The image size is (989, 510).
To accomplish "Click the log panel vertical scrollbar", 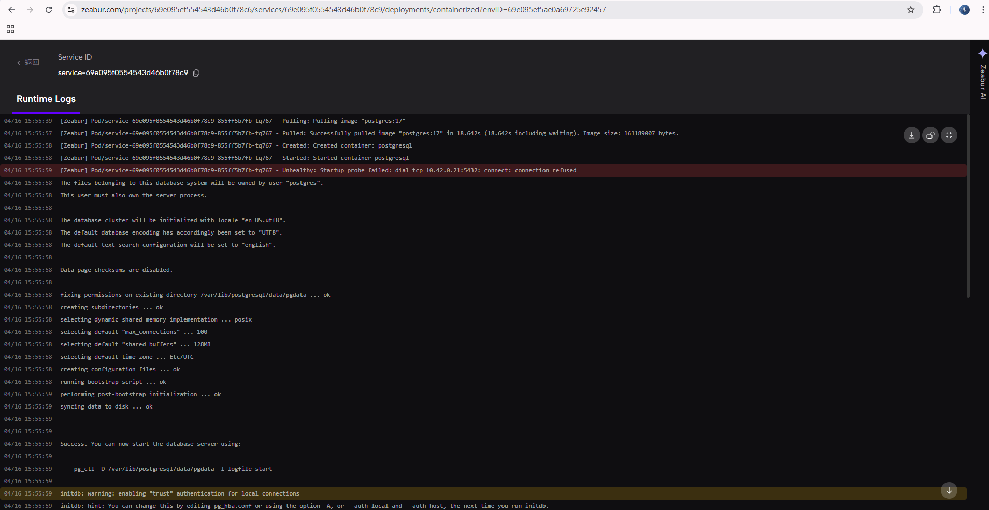I will coord(968,207).
